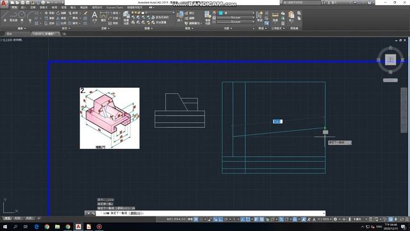Toggle 2D object snap in status bar

tap(248, 219)
